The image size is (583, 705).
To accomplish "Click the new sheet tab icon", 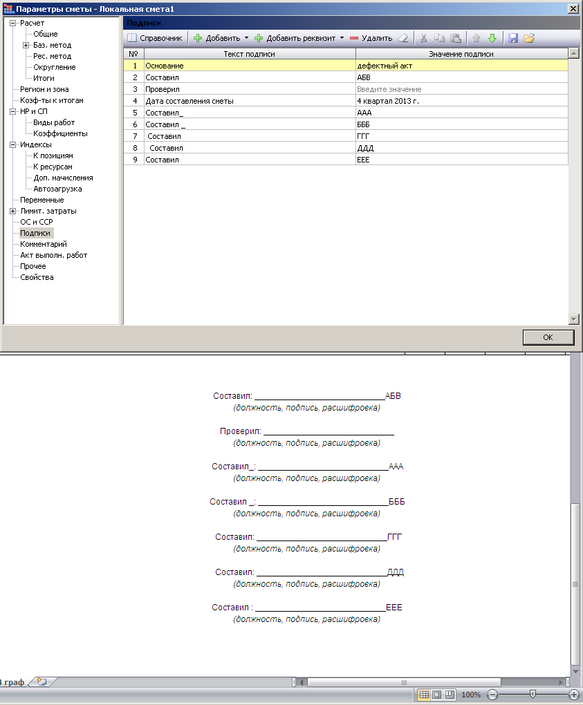I will click(41, 681).
